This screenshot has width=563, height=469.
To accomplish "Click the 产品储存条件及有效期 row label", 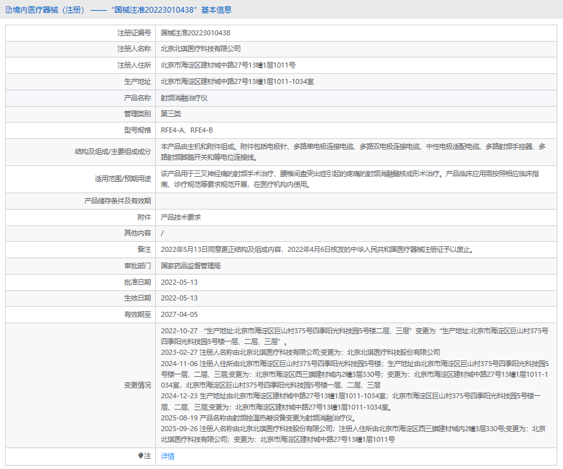I will (117, 201).
